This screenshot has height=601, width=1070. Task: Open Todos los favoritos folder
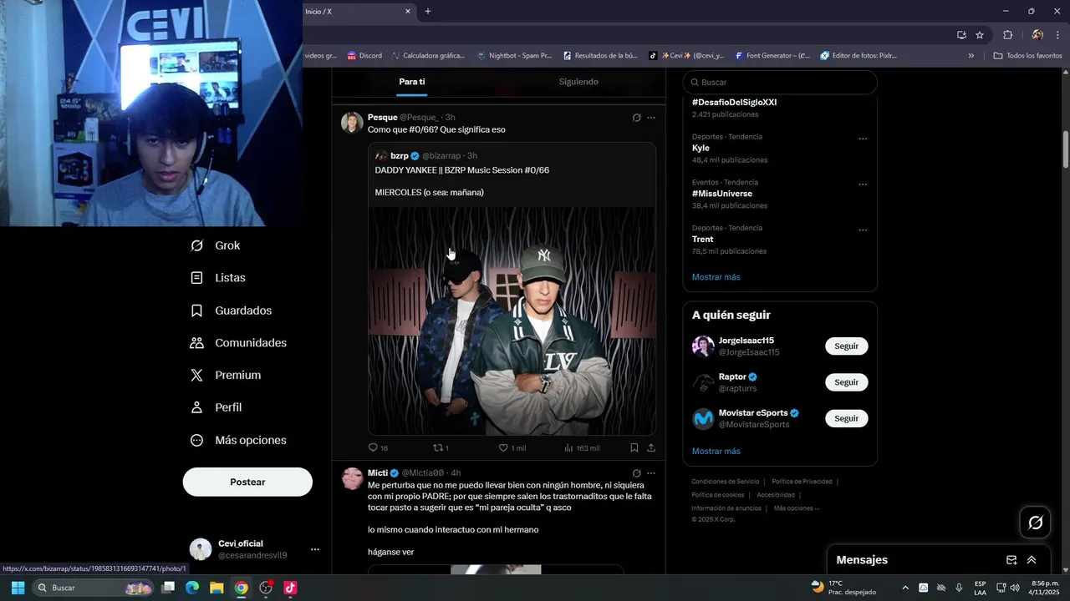[x=1027, y=56]
